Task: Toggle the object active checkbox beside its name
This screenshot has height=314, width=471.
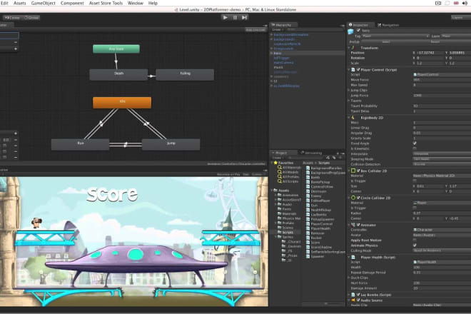Action: point(358,31)
